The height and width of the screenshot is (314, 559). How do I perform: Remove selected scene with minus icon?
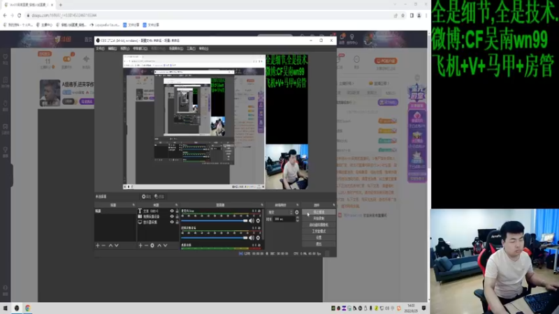(103, 246)
